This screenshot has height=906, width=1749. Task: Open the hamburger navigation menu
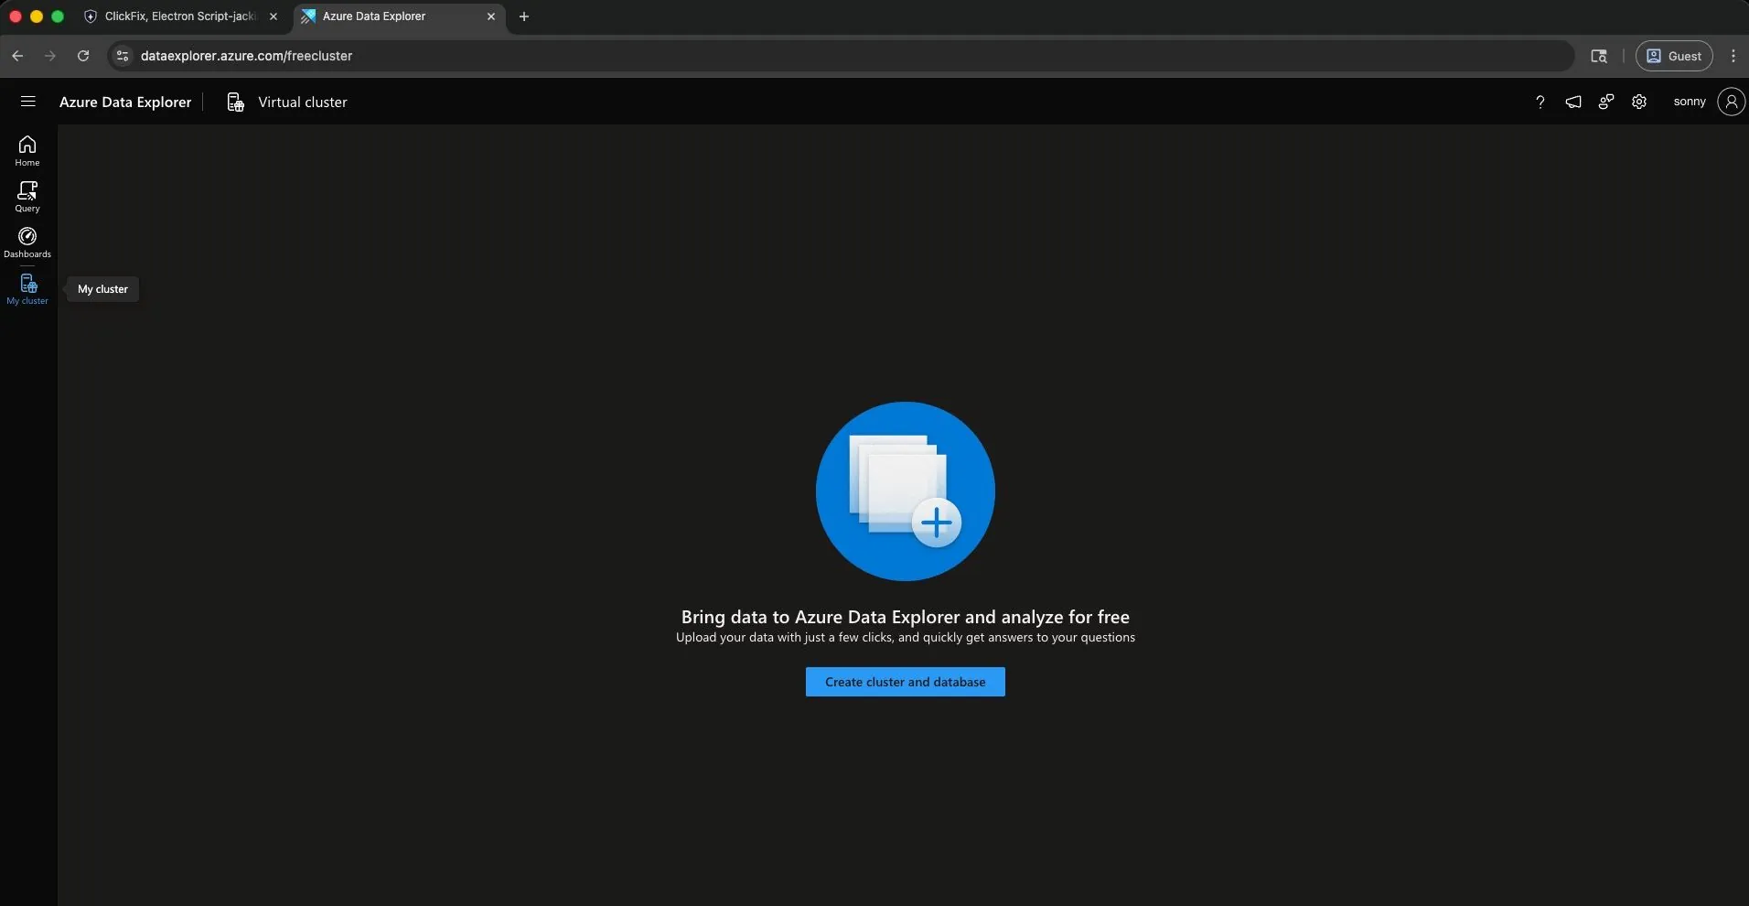click(x=27, y=102)
